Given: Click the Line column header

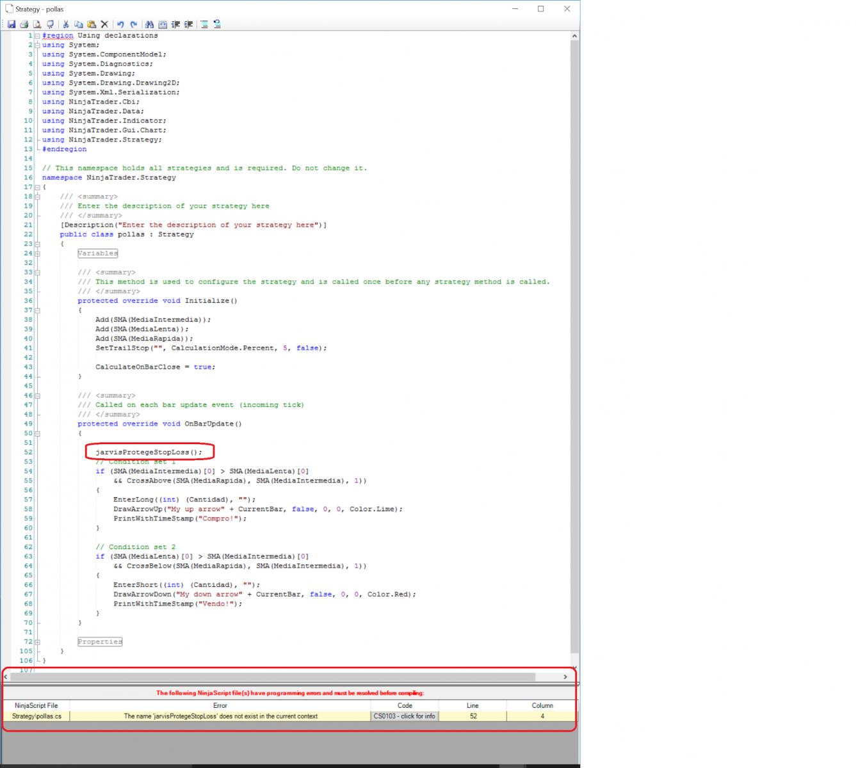Looking at the screenshot, I should tap(473, 705).
